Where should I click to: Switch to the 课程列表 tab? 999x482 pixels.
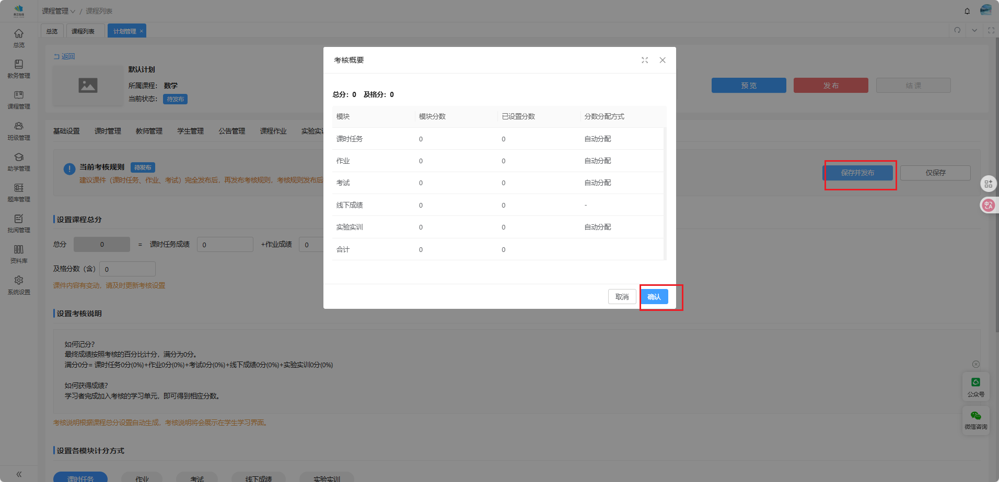[x=83, y=31]
